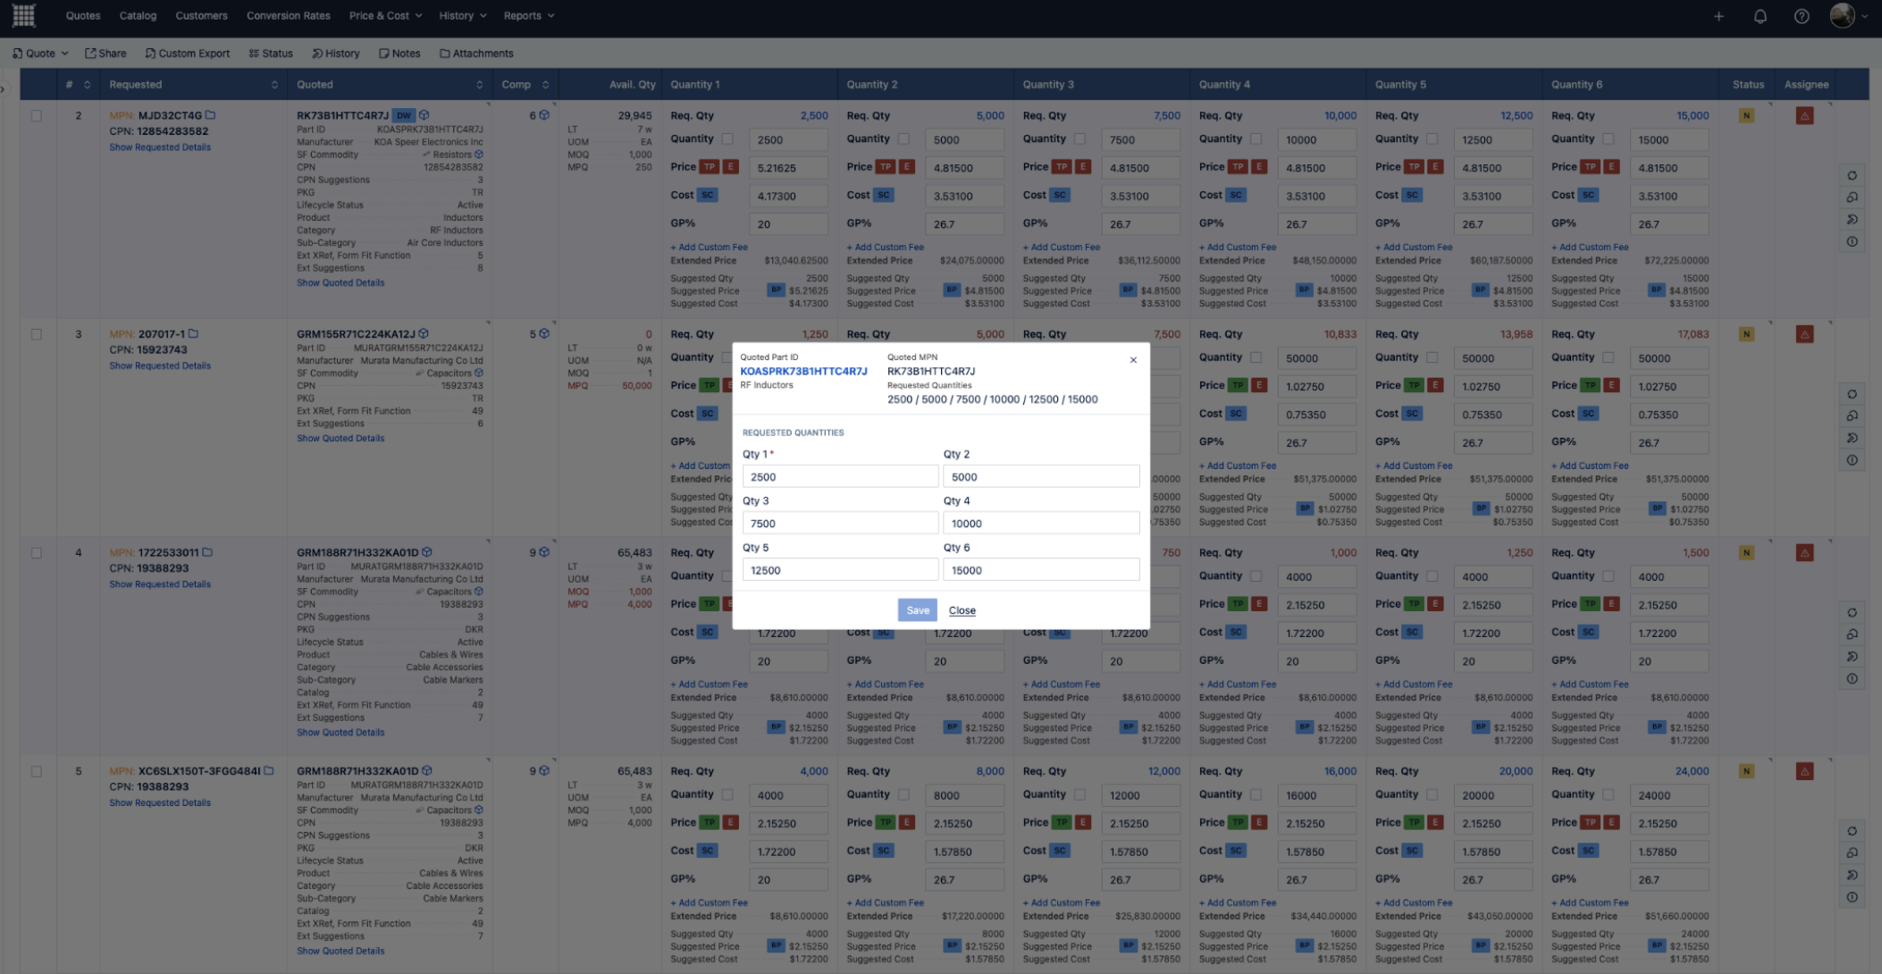The height and width of the screenshot is (974, 1882).
Task: Click Show Requested Details for MJD32CT4G
Action: (x=159, y=147)
